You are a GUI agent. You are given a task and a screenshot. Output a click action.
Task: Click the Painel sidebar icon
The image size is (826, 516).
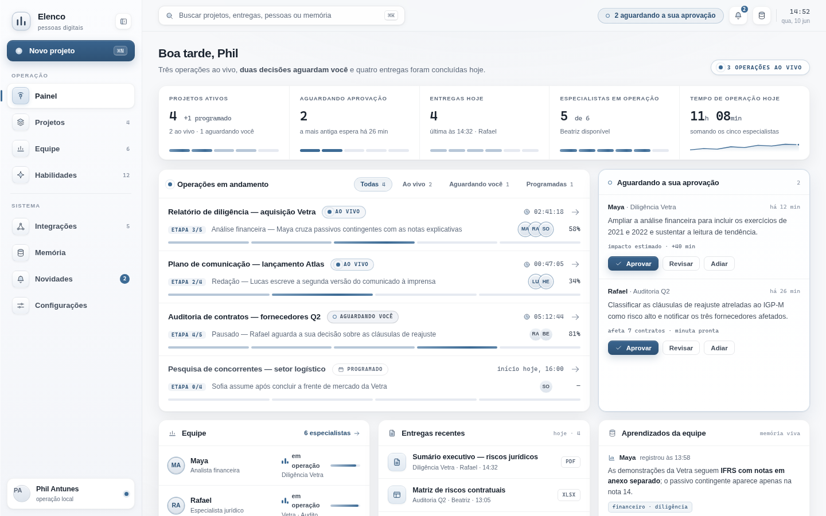pyautogui.click(x=21, y=96)
